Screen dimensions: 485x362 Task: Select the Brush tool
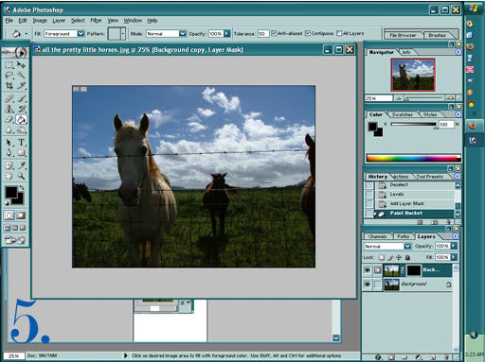pyautogui.click(x=21, y=98)
